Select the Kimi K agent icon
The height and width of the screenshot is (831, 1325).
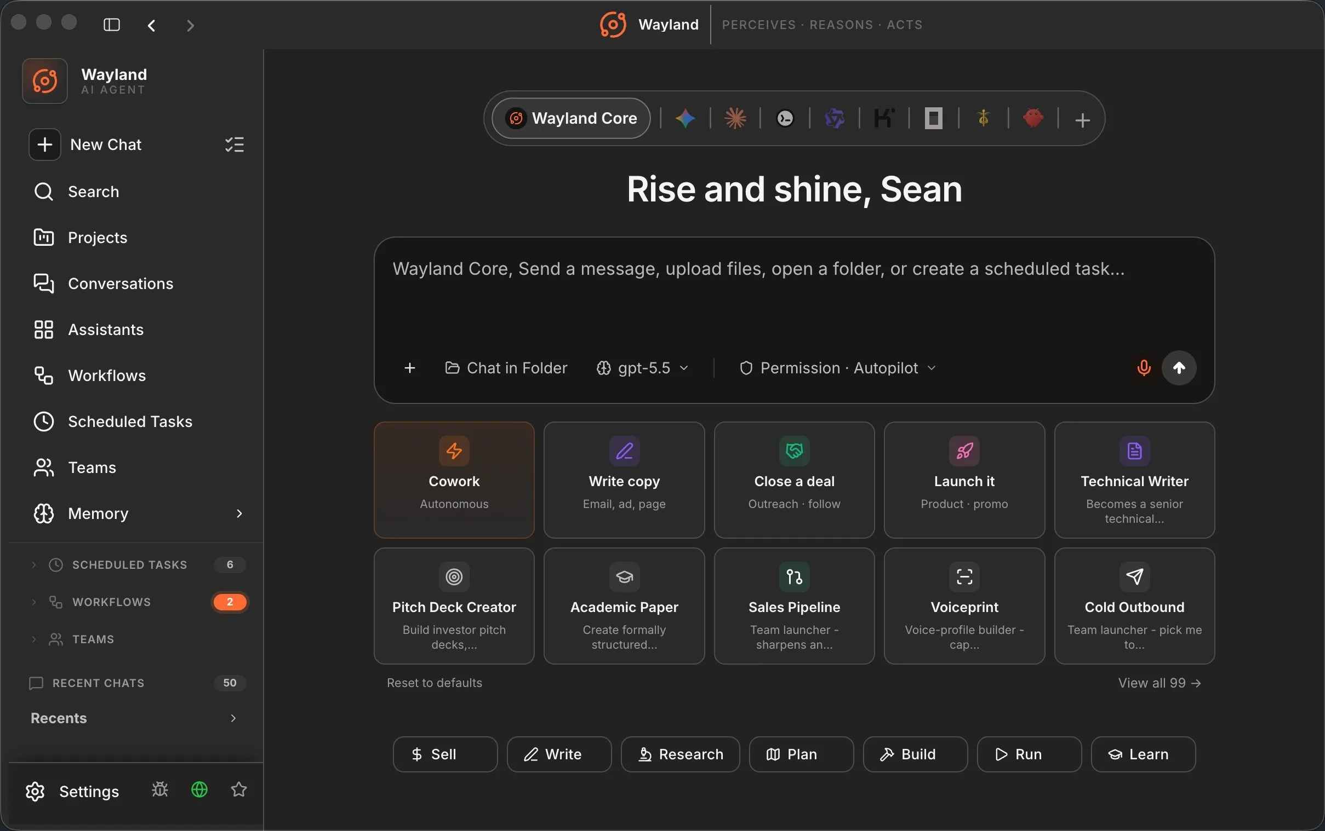click(884, 118)
